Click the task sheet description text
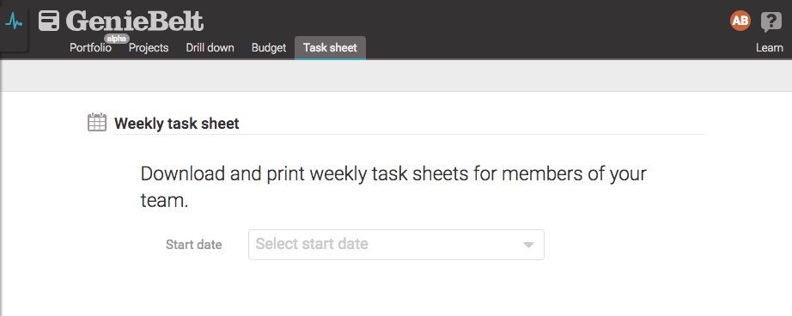 coord(393,187)
